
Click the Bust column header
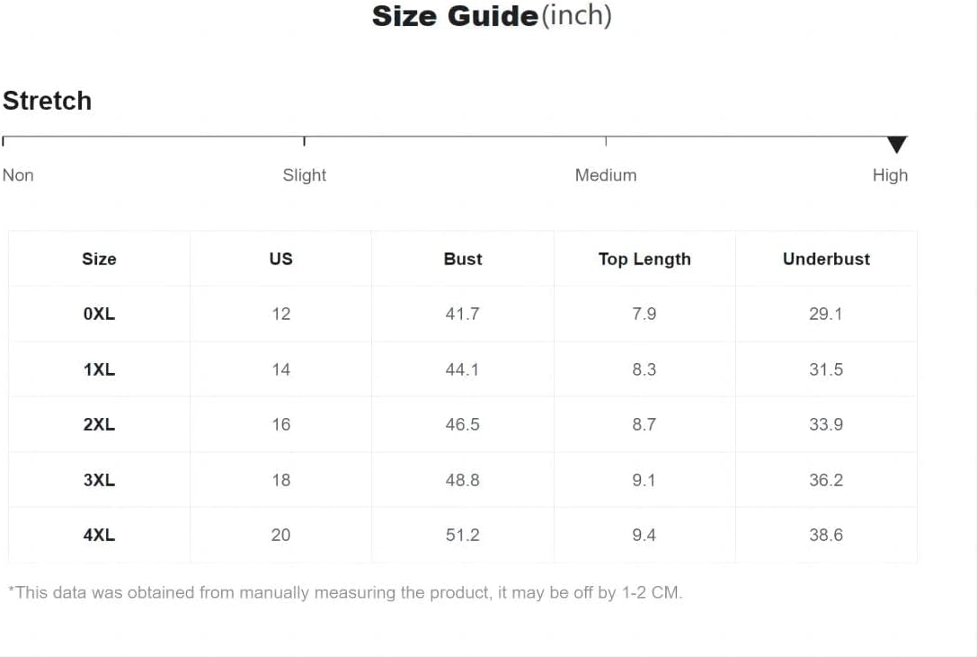pyautogui.click(x=462, y=259)
